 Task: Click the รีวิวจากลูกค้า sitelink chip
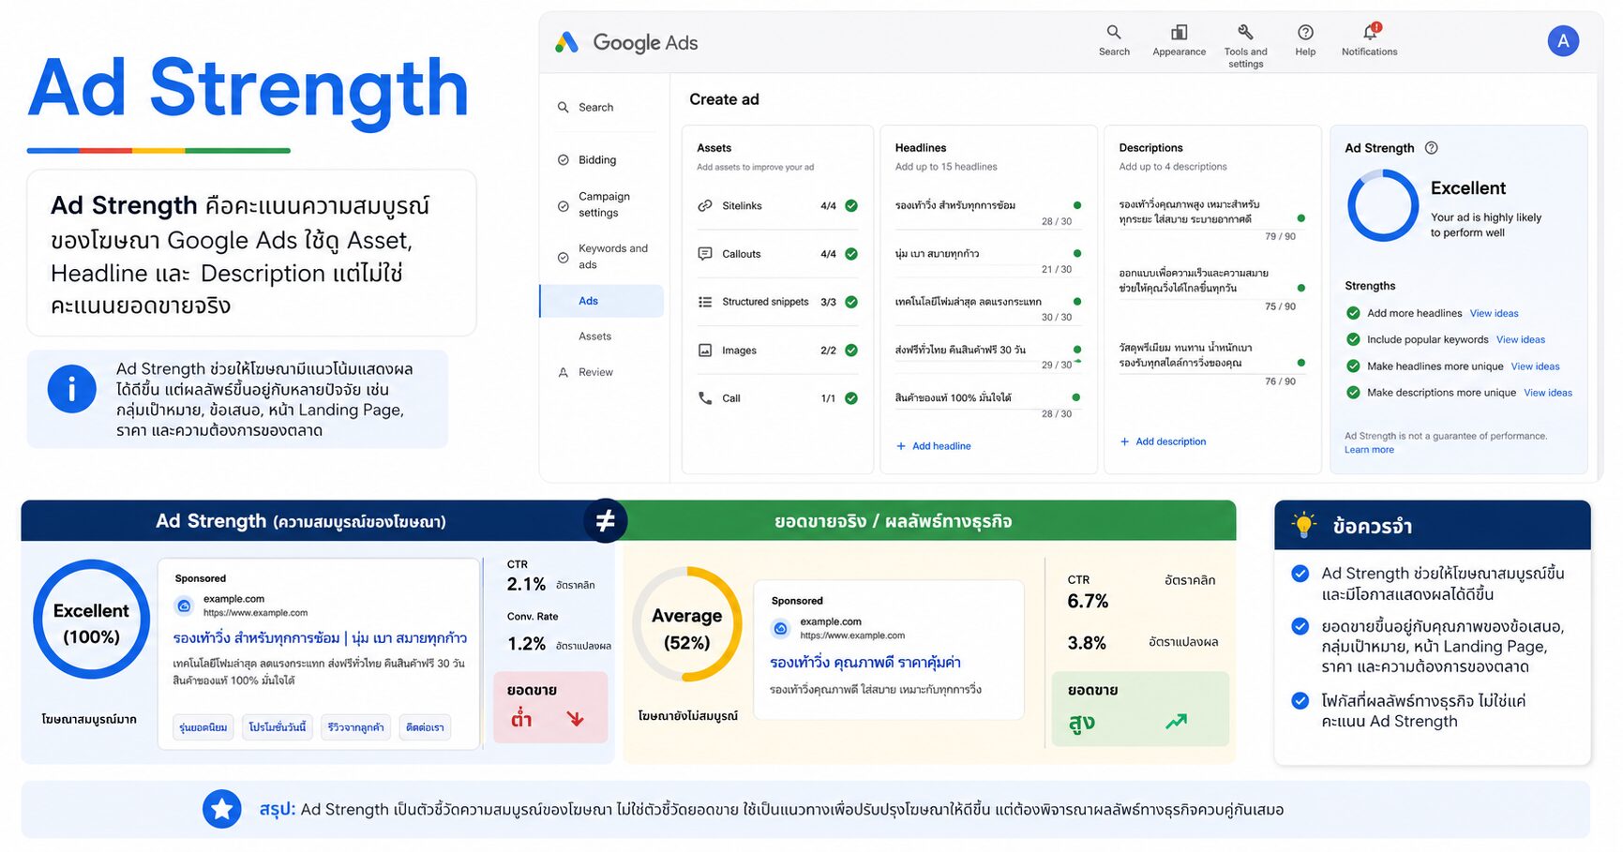(356, 726)
